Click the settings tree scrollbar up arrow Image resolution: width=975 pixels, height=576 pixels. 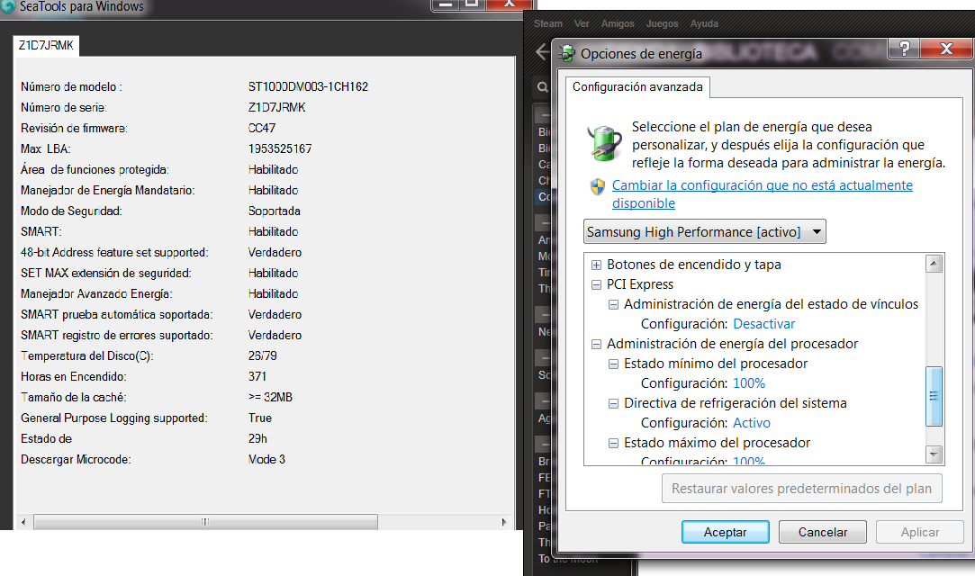tap(934, 264)
